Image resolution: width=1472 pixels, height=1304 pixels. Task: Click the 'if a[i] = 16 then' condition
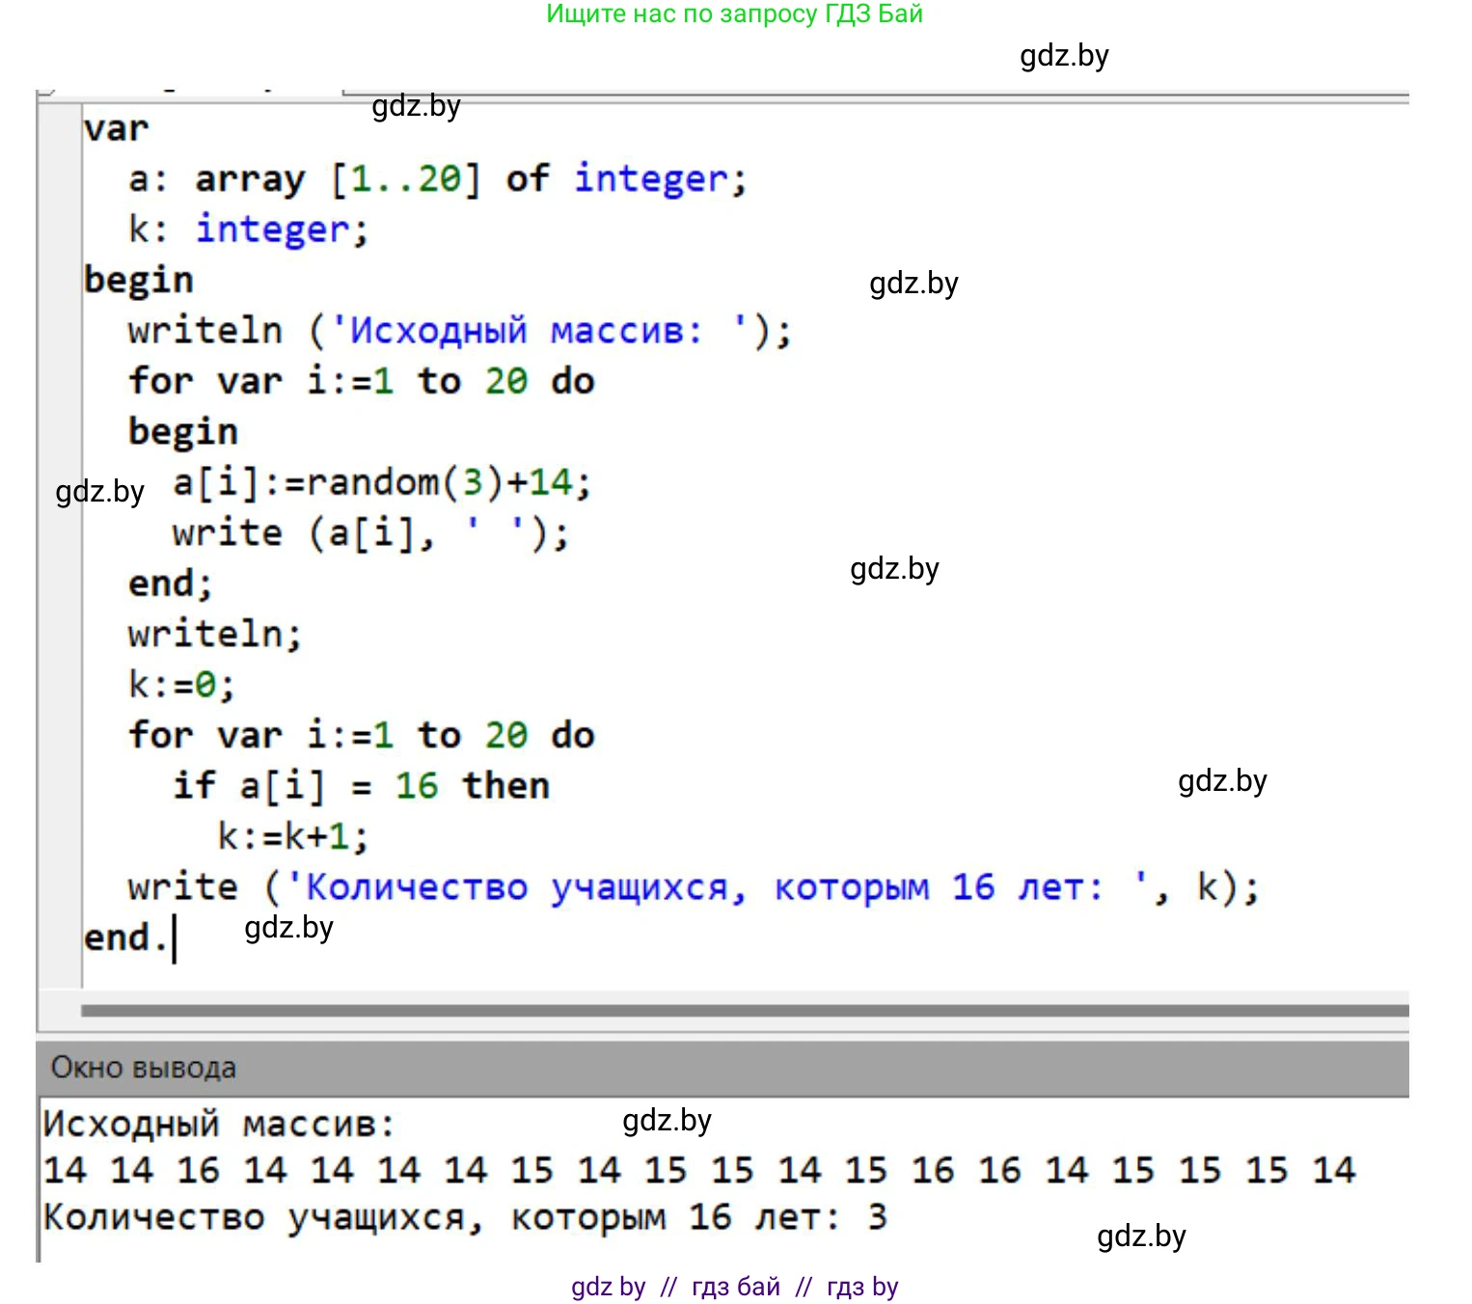tap(361, 786)
